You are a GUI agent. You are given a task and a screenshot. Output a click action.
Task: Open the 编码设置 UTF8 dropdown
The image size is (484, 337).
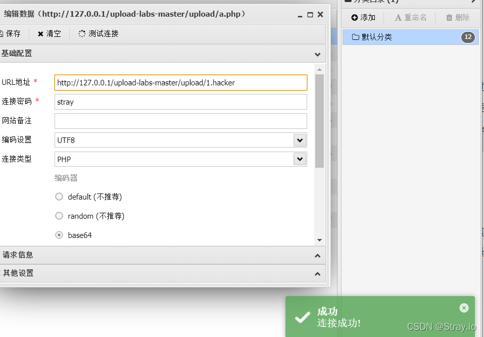click(300, 140)
